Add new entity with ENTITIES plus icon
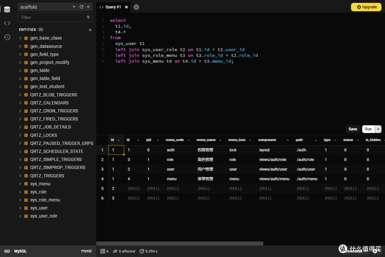Viewport: 385px width, 257px height. [x=90, y=30]
